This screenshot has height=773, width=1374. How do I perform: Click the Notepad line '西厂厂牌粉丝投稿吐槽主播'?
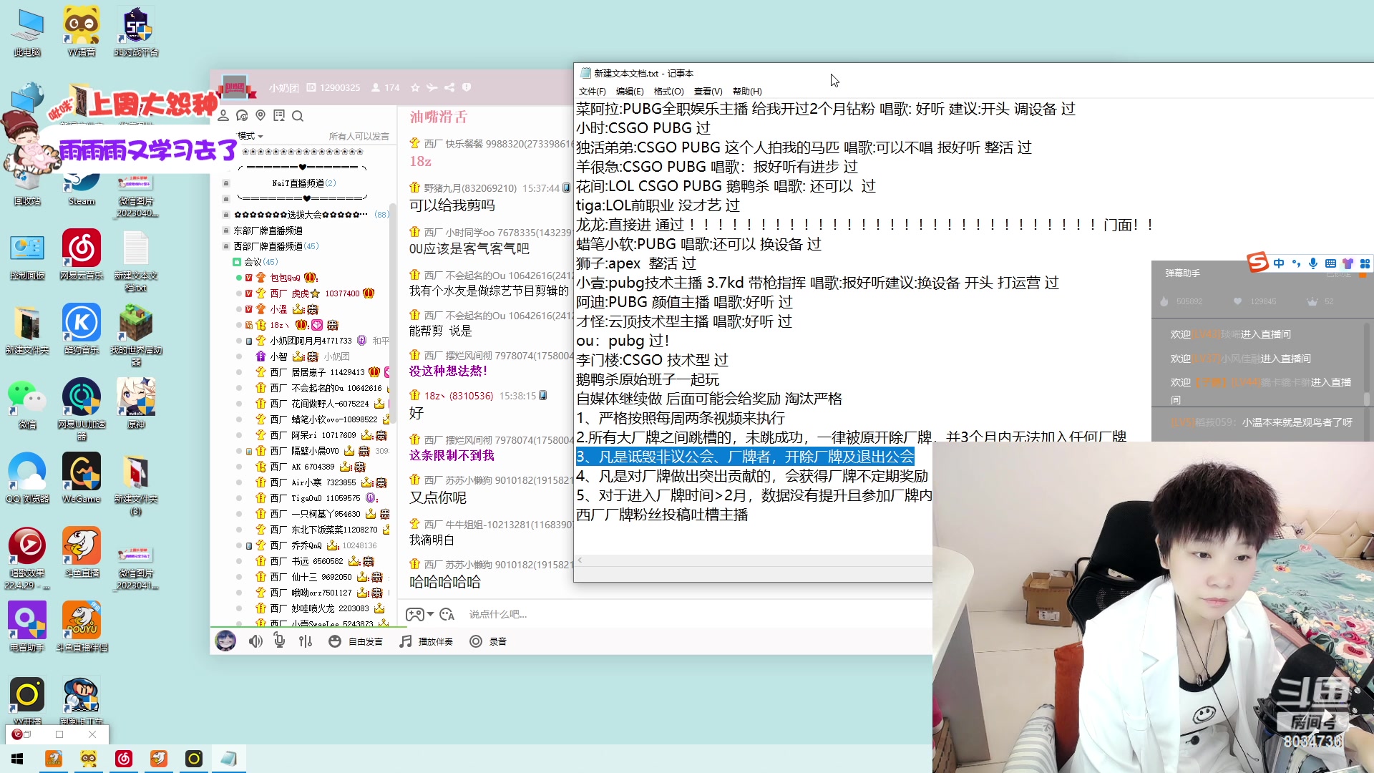coord(662,515)
